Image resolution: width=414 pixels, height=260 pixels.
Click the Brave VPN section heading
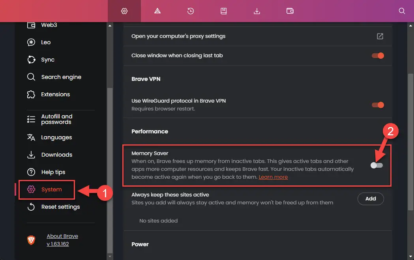146,79
